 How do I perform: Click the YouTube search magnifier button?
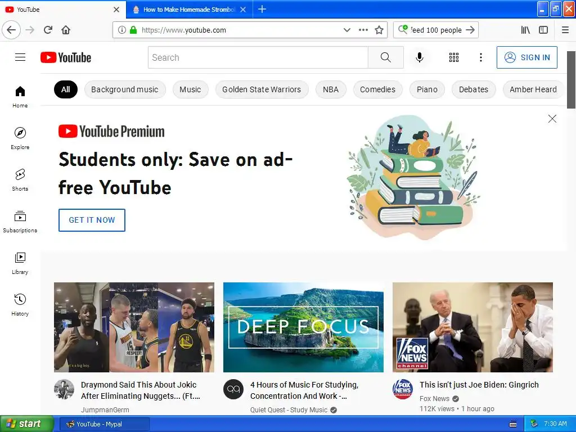(386, 57)
